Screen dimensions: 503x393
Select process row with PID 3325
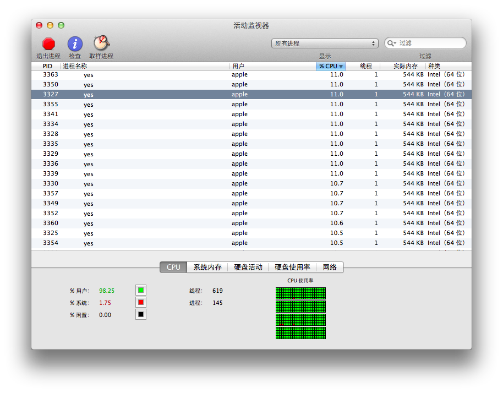(251, 233)
